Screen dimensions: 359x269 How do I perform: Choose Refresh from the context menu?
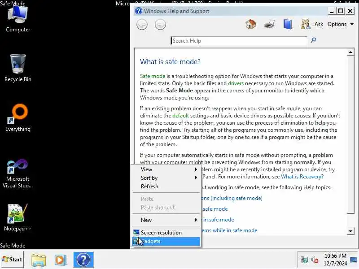click(x=166, y=187)
